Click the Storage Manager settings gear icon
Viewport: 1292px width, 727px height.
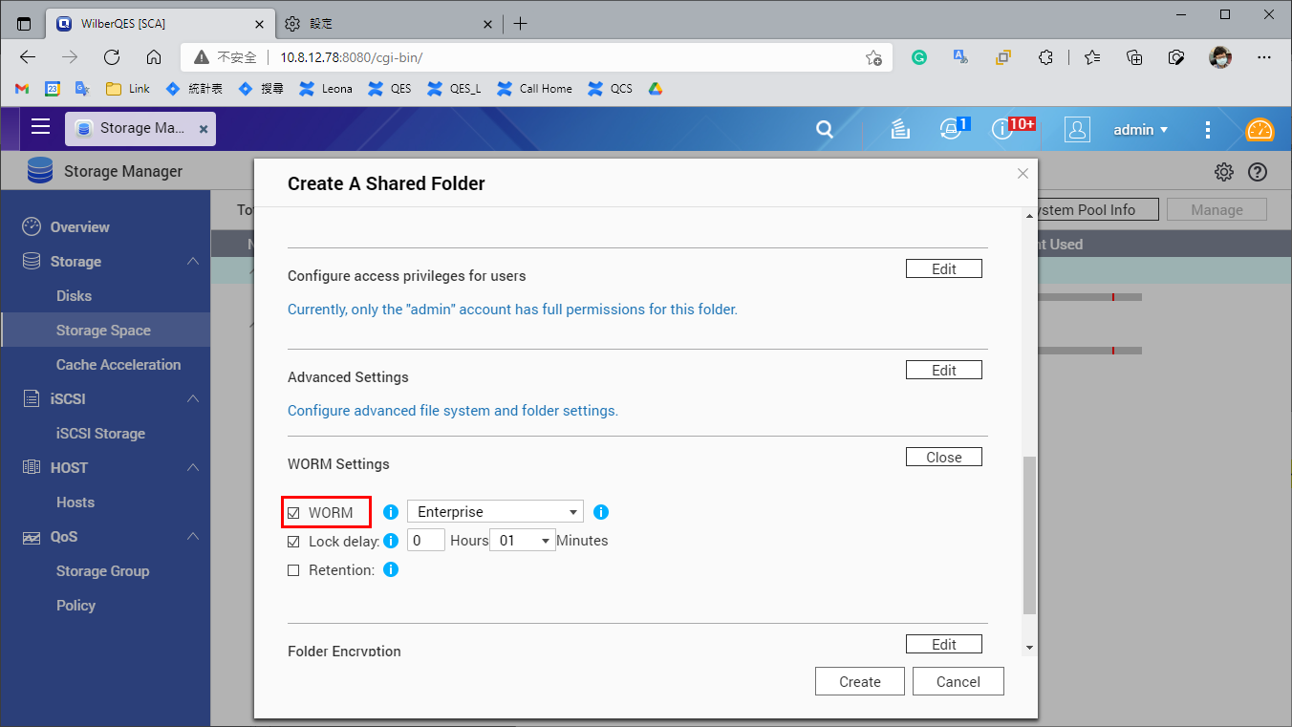click(x=1223, y=172)
